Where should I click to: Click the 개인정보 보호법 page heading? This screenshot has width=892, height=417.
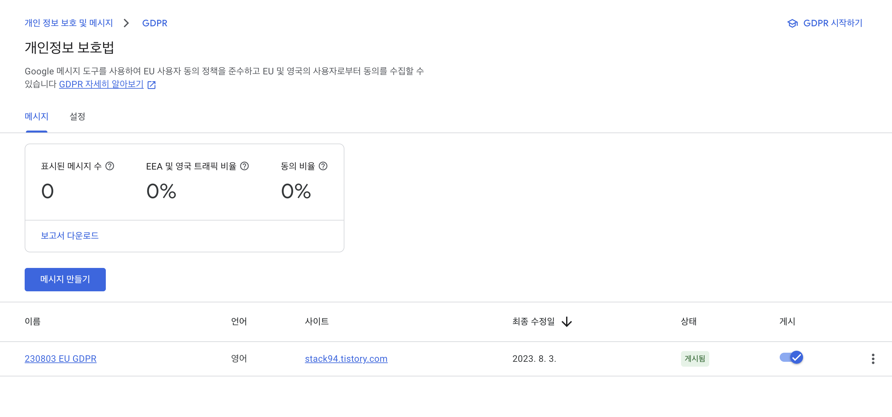pos(69,47)
